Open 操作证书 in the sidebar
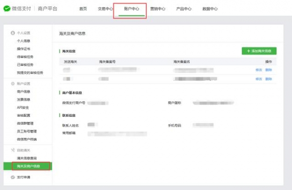The height and width of the screenshot is (190, 292). click(x=23, y=49)
